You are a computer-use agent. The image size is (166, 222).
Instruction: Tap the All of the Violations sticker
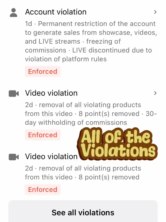click(x=117, y=144)
